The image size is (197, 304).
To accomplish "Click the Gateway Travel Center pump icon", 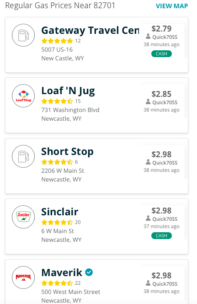I will point(23,35).
